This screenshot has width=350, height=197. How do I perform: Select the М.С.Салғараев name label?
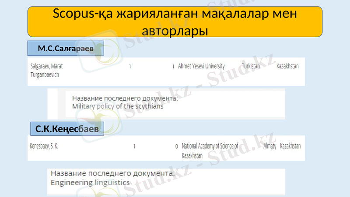tap(66, 48)
